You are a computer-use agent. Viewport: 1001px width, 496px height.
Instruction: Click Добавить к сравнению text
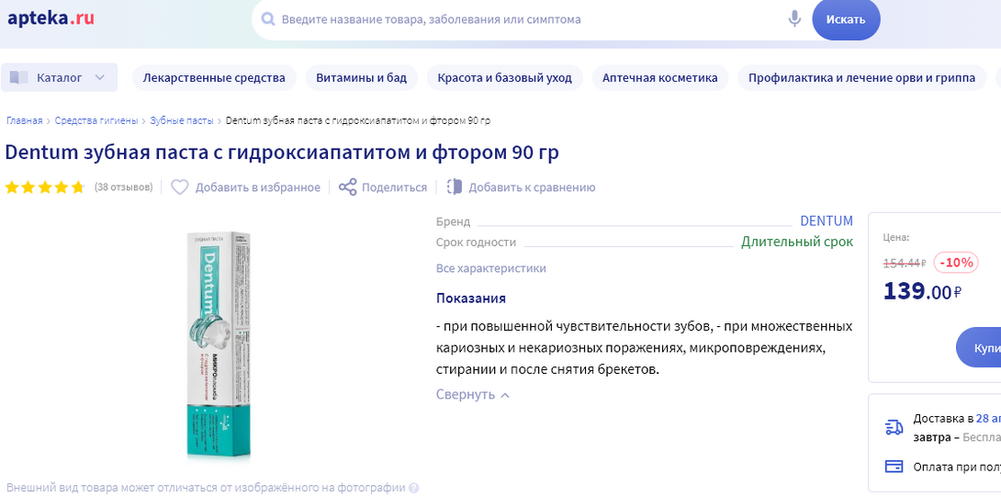coord(532,187)
